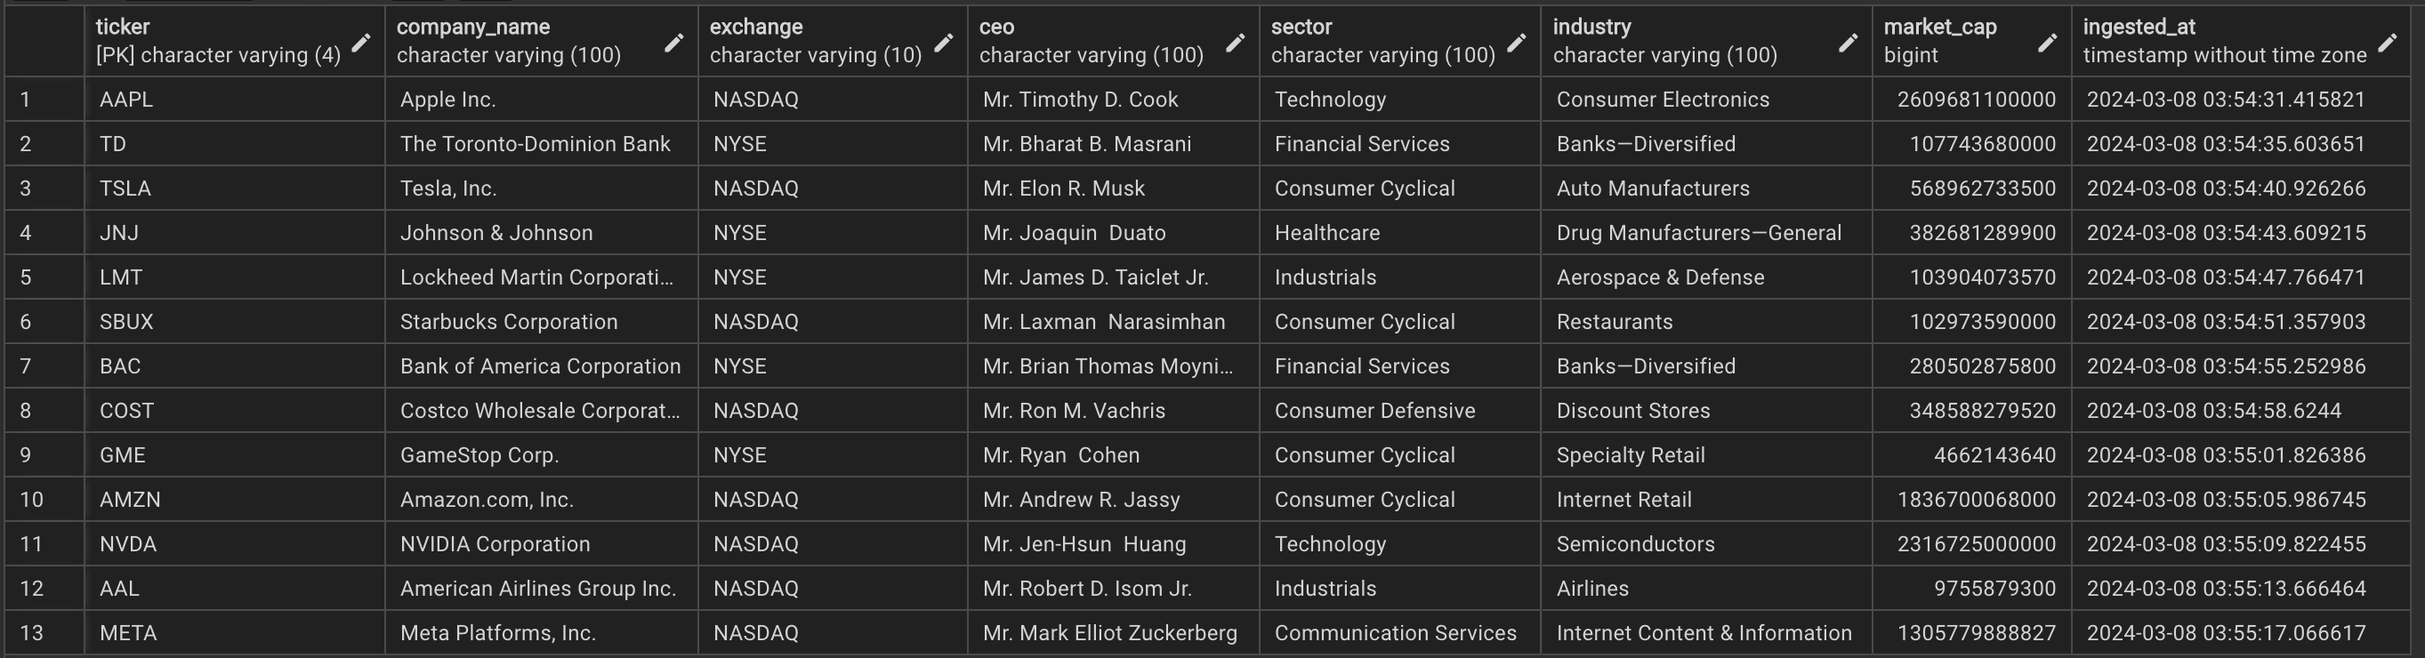Click the edit pencil icon in ticker column
The image size is (2425, 658).
coord(360,43)
